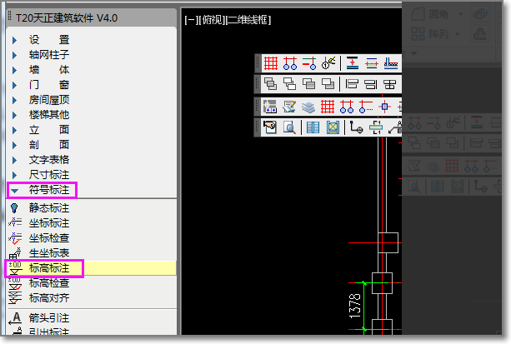
Task: Click the align-left objects icon
Action: 352,84
